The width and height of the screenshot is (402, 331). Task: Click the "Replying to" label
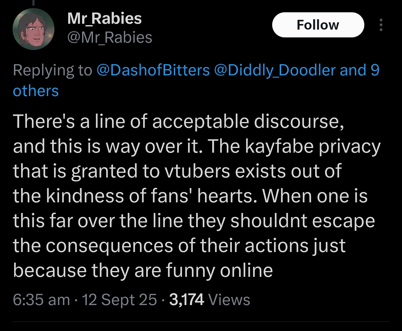click(52, 70)
